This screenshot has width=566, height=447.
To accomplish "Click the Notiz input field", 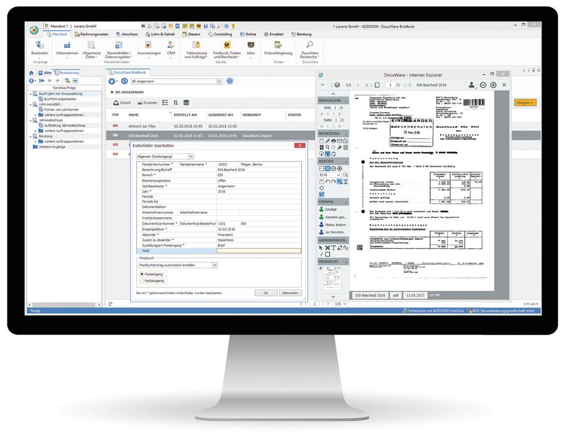I will coord(258,250).
